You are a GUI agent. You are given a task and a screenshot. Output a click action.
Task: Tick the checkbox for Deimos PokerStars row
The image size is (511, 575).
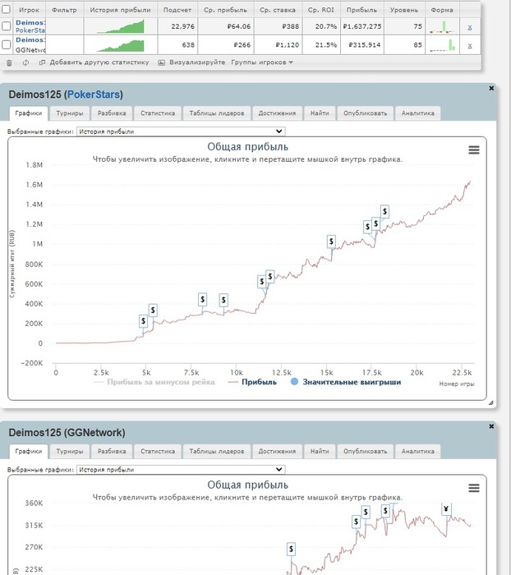click(x=7, y=26)
